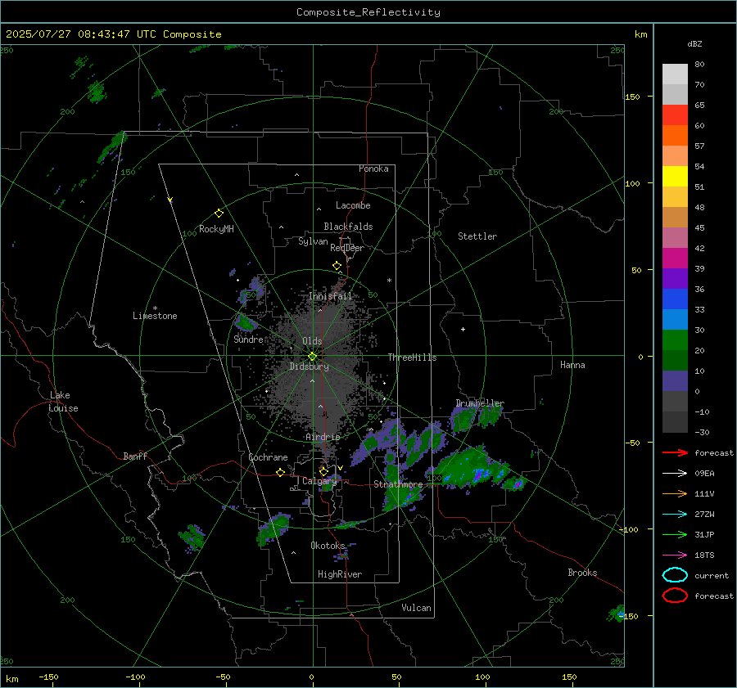Click the Airdrie city label
Viewport: 737px width, 688px height.
click(323, 437)
